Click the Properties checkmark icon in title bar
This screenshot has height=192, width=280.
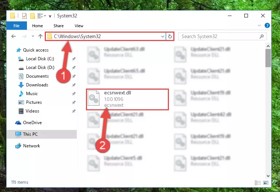[x=24, y=16]
